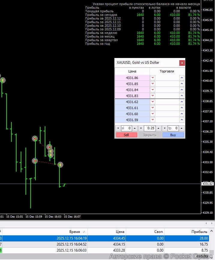Screen dimensions: 215x260
Task: Select trade row at 16:04:52
Action: [71, 244]
